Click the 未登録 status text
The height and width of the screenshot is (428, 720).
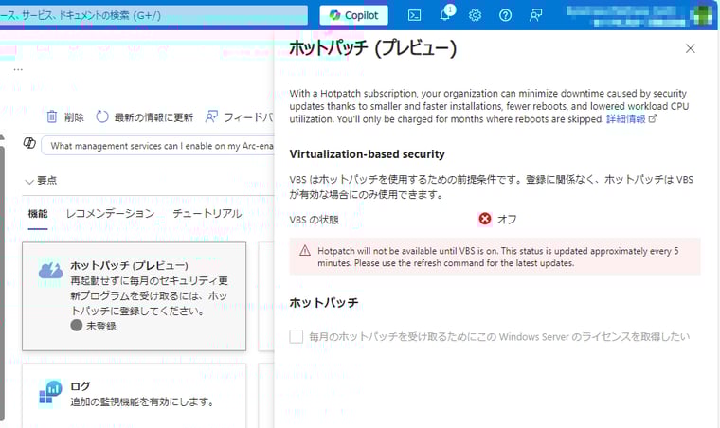101,326
